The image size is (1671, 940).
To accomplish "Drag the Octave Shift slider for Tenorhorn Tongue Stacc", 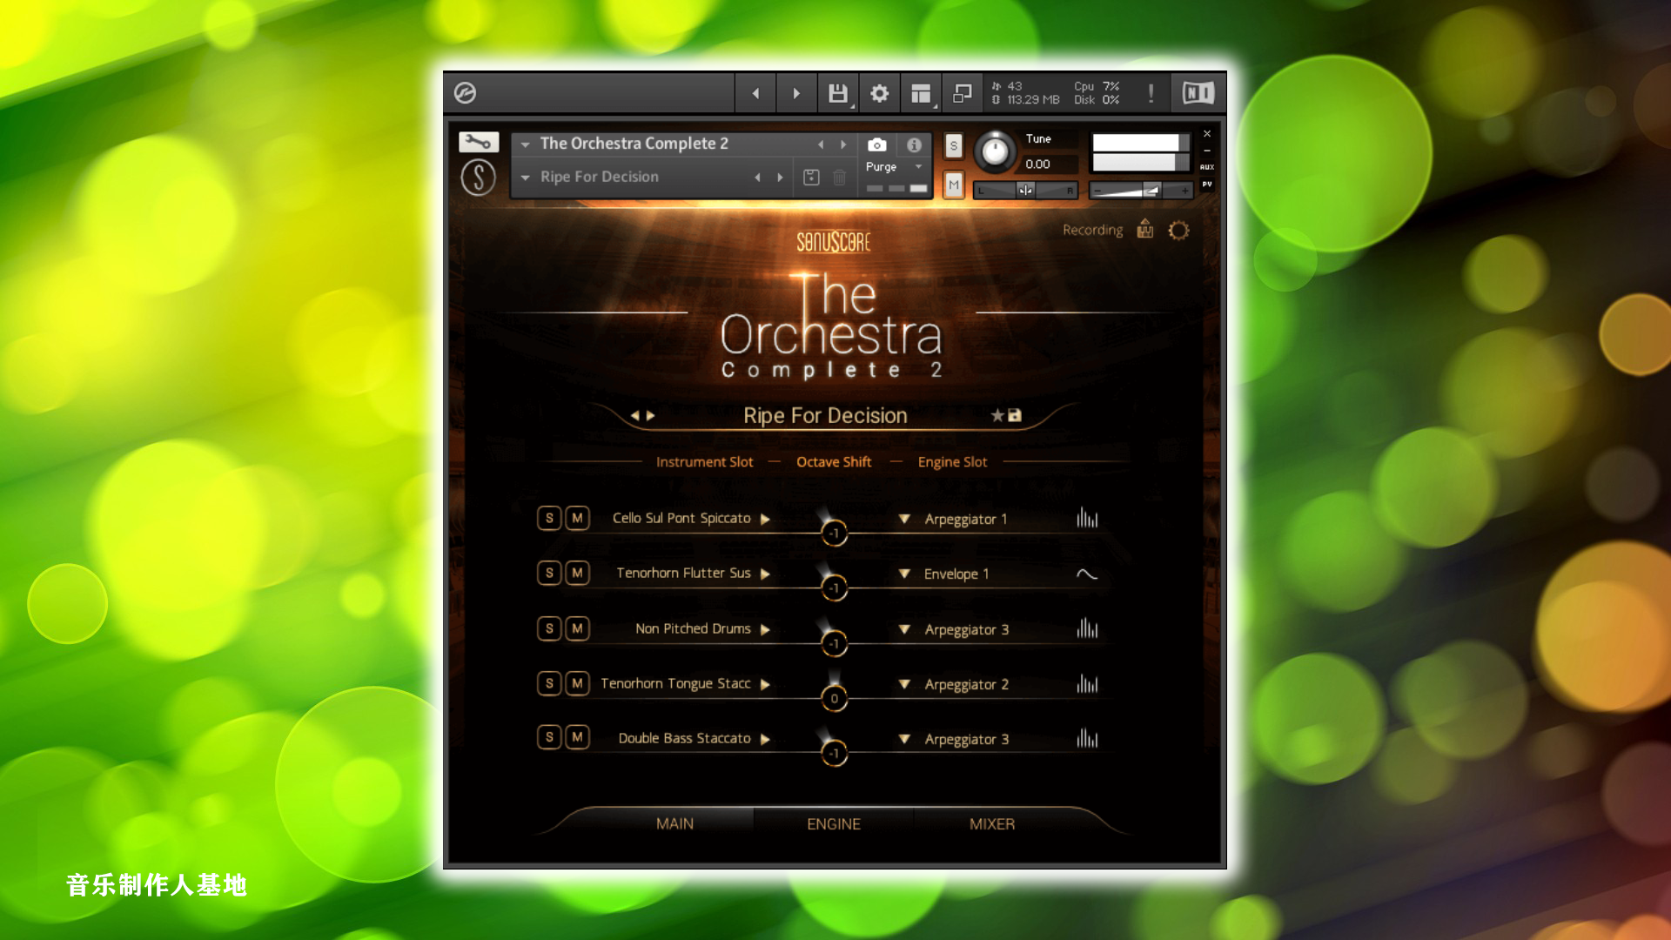I will (x=833, y=698).
